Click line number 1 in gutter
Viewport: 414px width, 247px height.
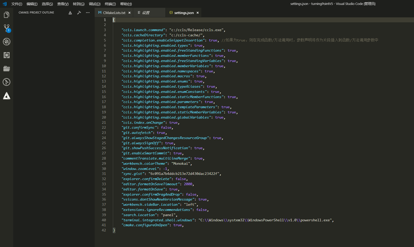point(105,20)
